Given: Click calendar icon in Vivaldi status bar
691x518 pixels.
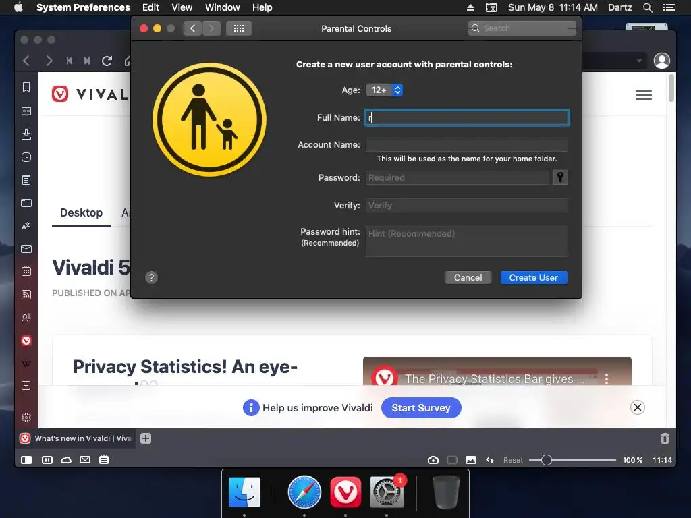Looking at the screenshot, I should click(104, 460).
